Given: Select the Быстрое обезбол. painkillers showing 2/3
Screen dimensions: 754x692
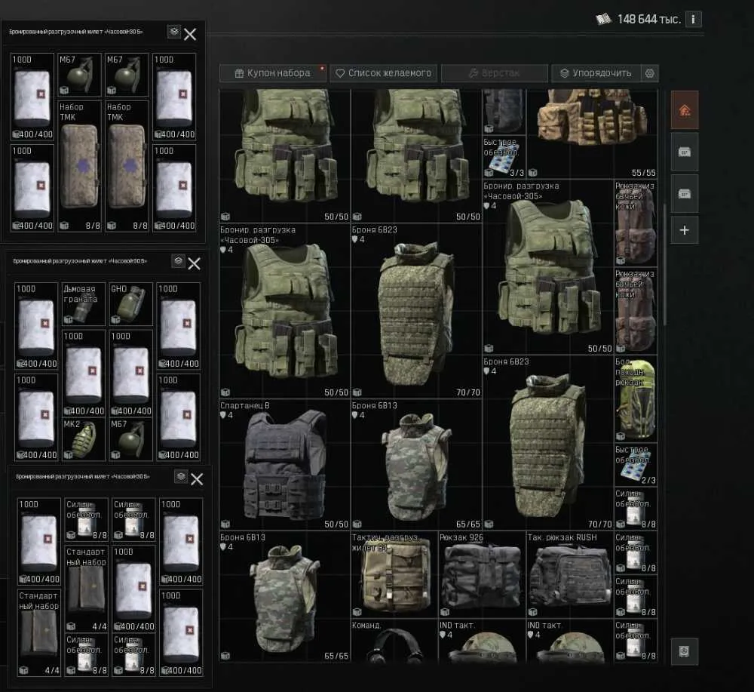Looking at the screenshot, I should [636, 465].
